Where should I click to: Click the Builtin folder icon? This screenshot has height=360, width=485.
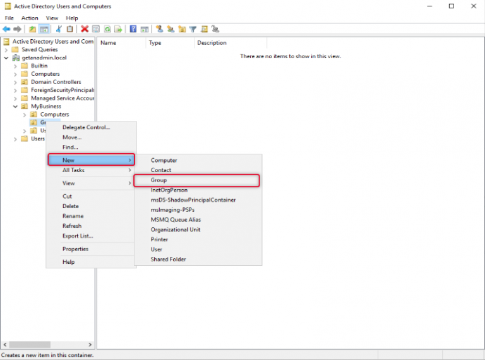(25, 66)
